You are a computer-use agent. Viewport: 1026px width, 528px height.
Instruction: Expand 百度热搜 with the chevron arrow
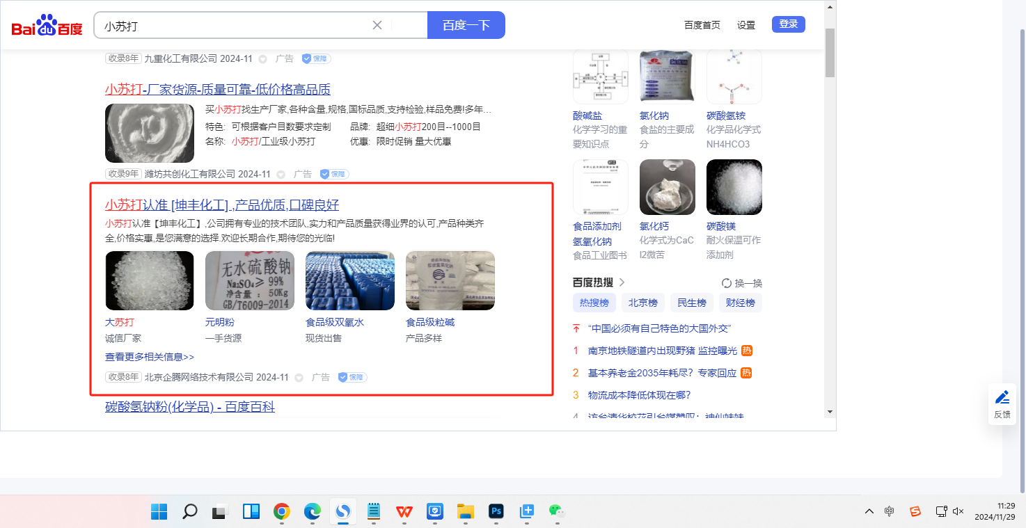coord(622,282)
